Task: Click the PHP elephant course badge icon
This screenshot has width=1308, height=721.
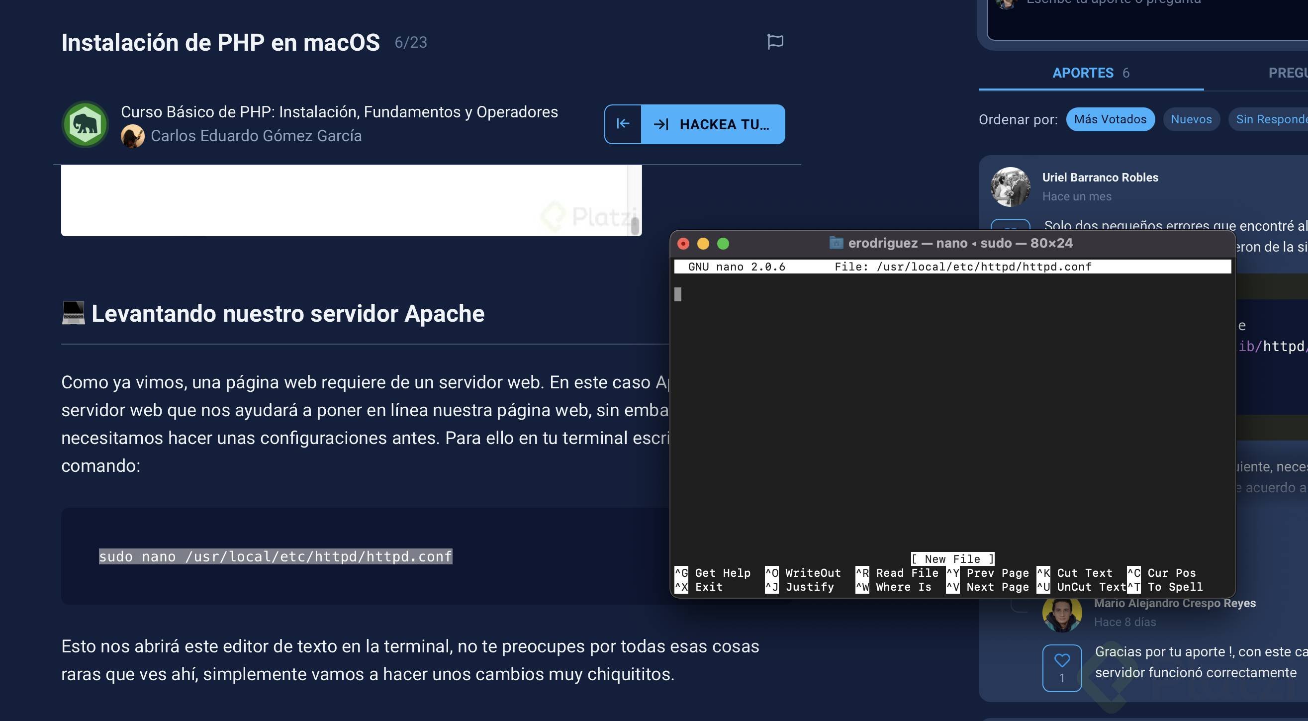Action: 85,124
